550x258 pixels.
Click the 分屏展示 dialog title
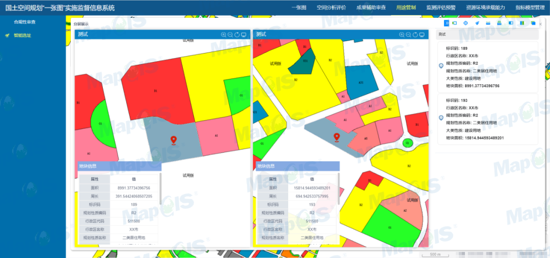pyautogui.click(x=80, y=24)
